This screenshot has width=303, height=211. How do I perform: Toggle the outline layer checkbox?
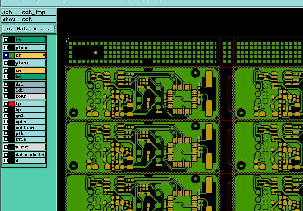[x=6, y=127]
